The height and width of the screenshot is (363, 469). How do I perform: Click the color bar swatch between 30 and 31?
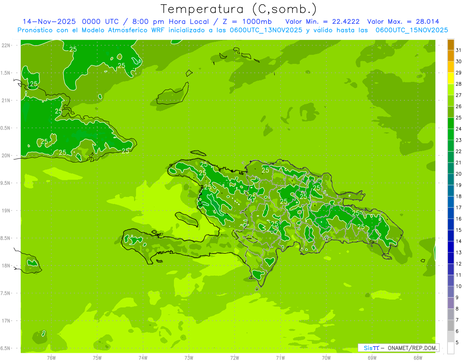pyautogui.click(x=451, y=56)
